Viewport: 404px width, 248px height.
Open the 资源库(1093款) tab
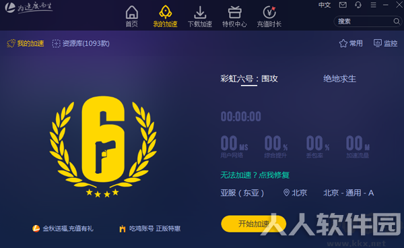[81, 43]
